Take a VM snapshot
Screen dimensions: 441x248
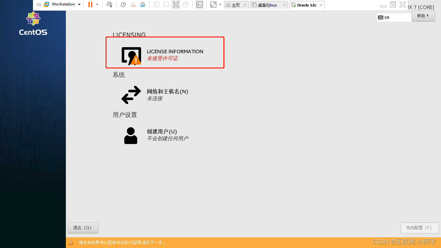pyautogui.click(x=123, y=5)
